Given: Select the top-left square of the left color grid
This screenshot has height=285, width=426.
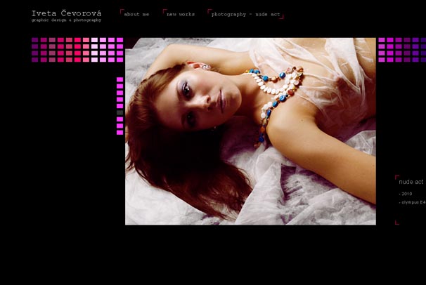Looking at the screenshot, I should point(35,40).
